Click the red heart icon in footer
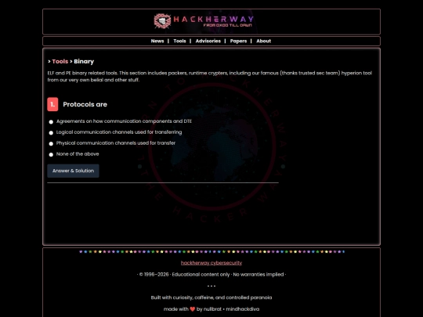This screenshot has height=317, width=423. pos(193,309)
